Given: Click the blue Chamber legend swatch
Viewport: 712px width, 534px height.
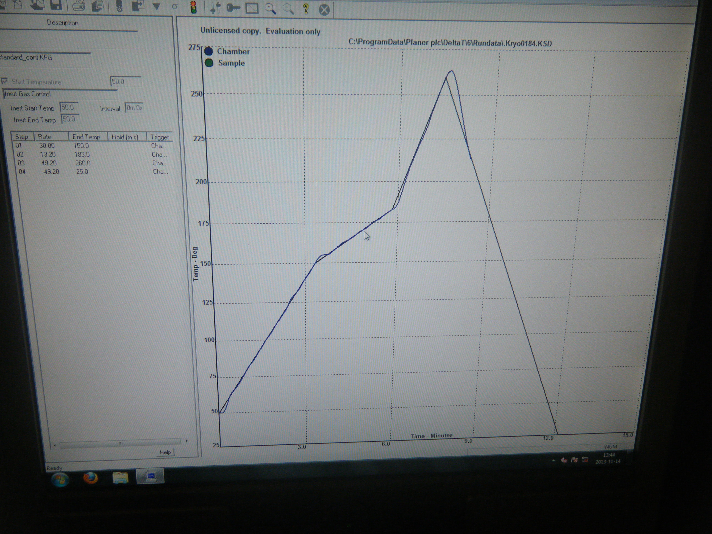Looking at the screenshot, I should point(208,51).
